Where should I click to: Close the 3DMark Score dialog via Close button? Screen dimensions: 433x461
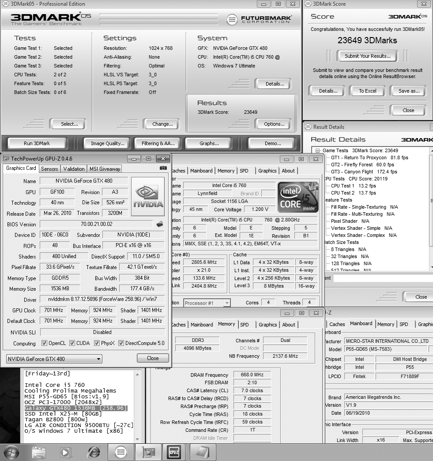(x=408, y=111)
